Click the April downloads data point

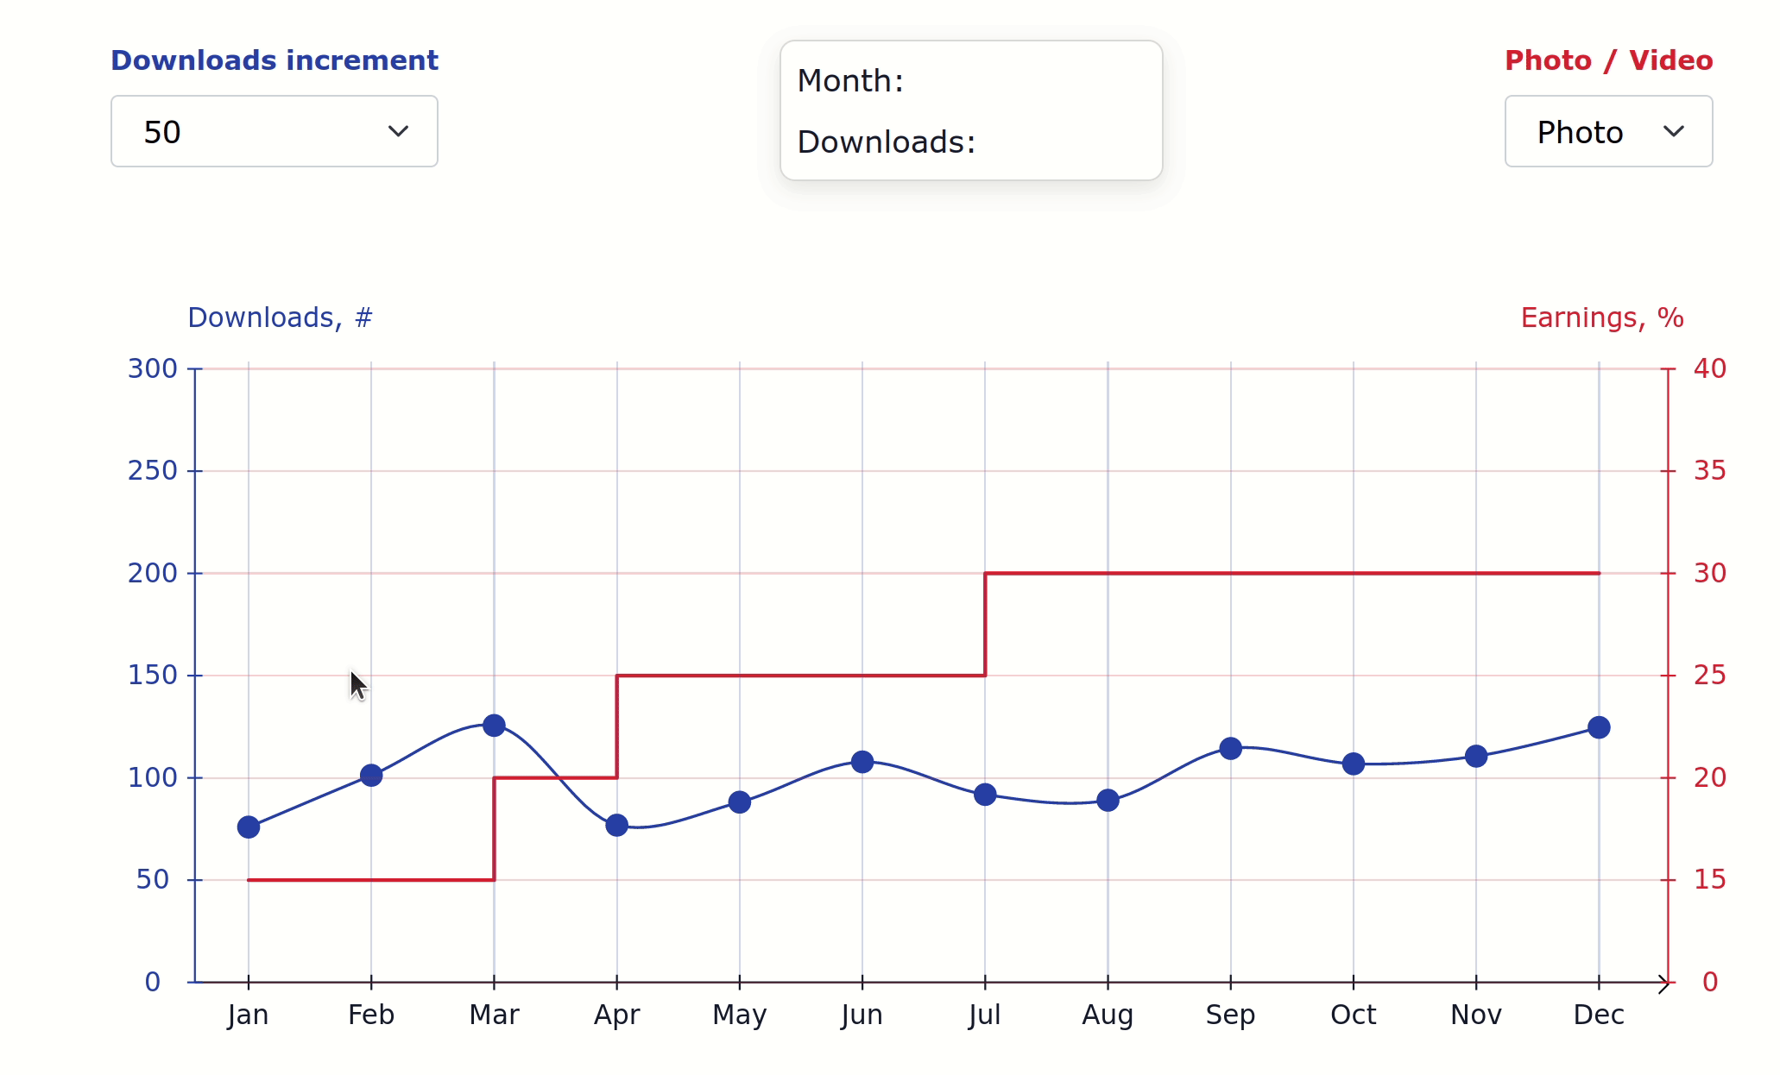pyautogui.click(x=616, y=826)
